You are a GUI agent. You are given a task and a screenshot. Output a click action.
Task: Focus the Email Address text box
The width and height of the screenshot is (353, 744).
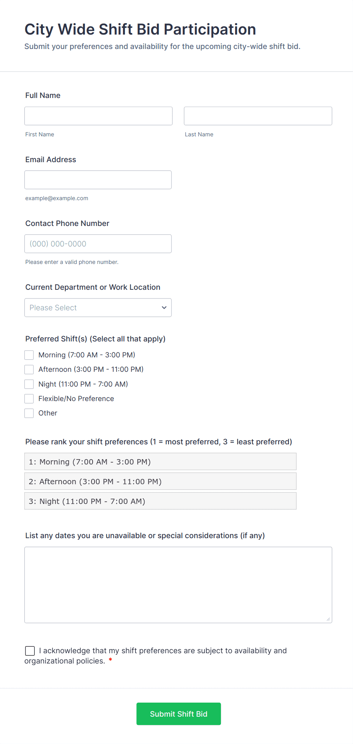coord(98,180)
